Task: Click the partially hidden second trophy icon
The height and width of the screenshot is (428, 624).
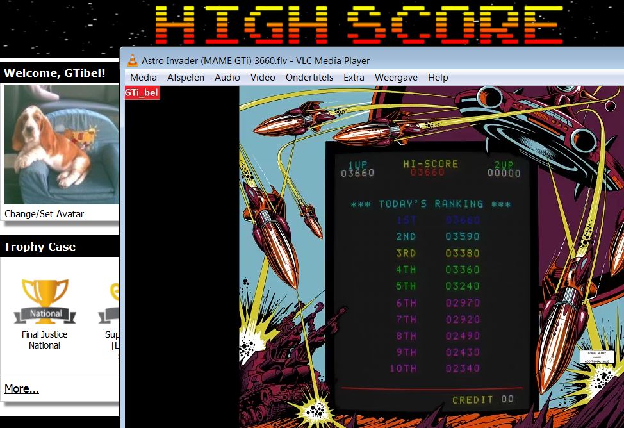Action: tap(110, 302)
